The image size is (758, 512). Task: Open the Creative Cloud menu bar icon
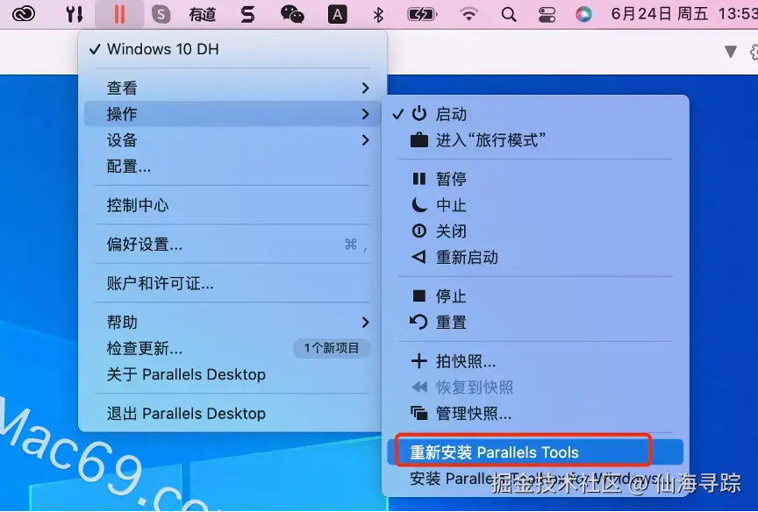coord(23,14)
